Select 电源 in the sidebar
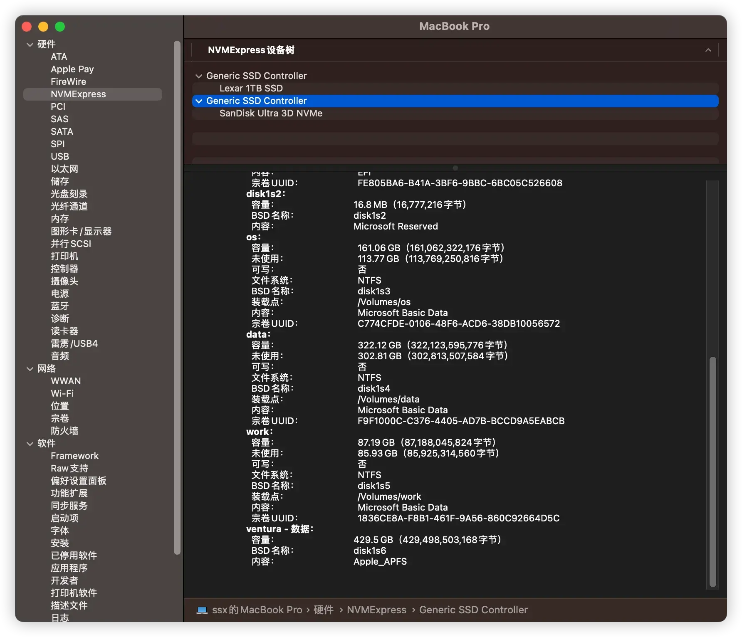Image resolution: width=742 pixels, height=637 pixels. [60, 294]
